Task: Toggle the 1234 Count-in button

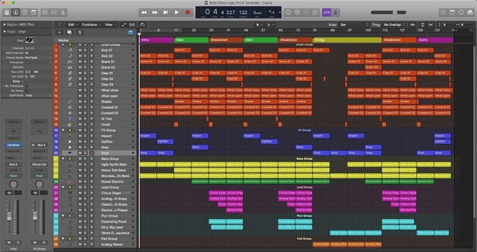Action: point(326,12)
